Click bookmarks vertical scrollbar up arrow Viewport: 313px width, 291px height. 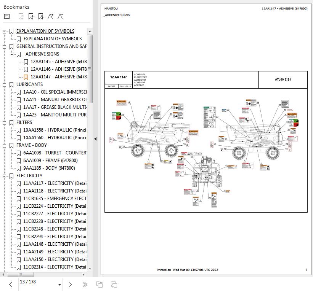point(90,31)
